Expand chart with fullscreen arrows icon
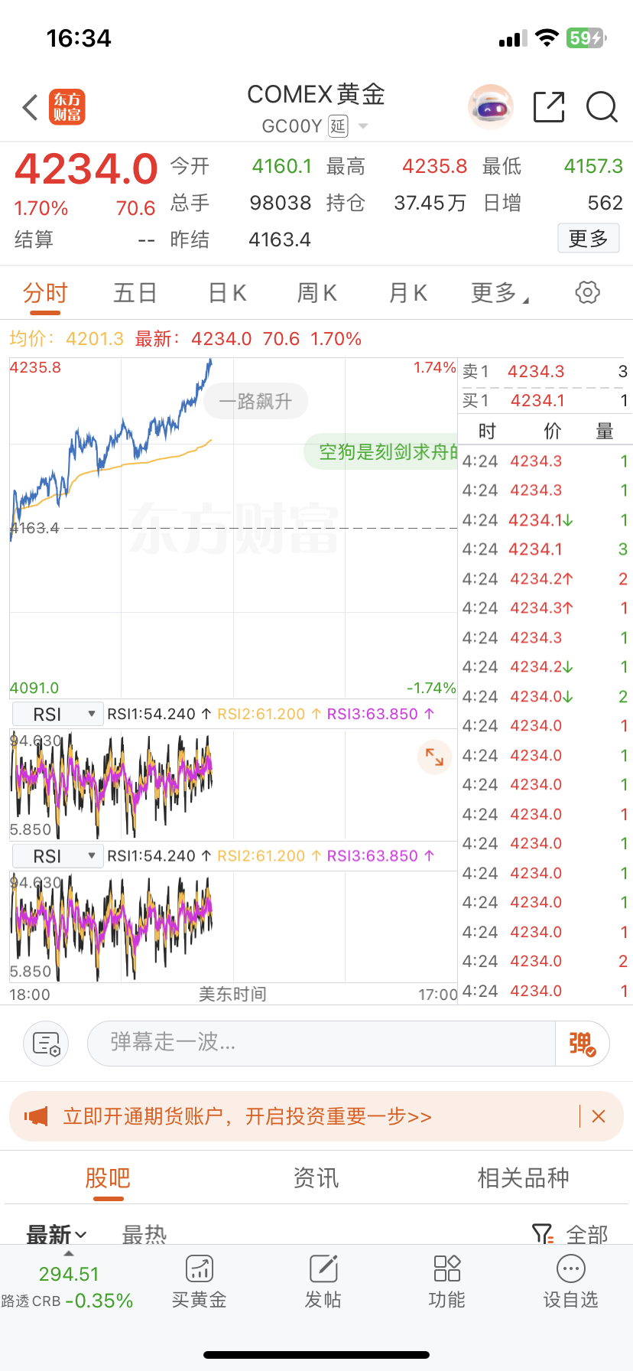This screenshot has height=1371, width=633. pos(434,757)
